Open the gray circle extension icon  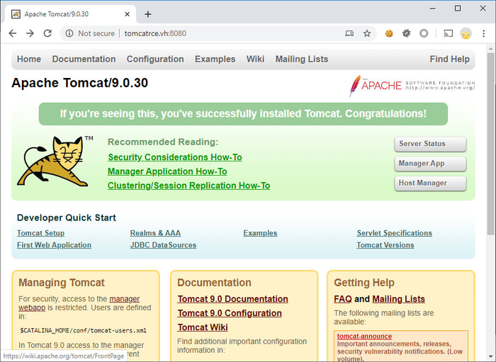point(424,33)
